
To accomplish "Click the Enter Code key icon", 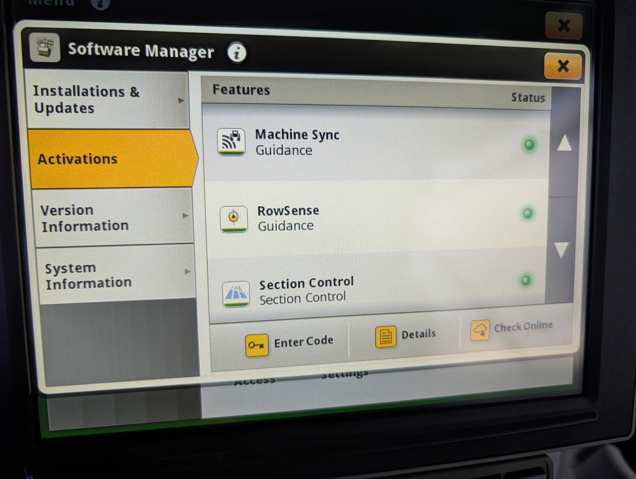I will (257, 345).
